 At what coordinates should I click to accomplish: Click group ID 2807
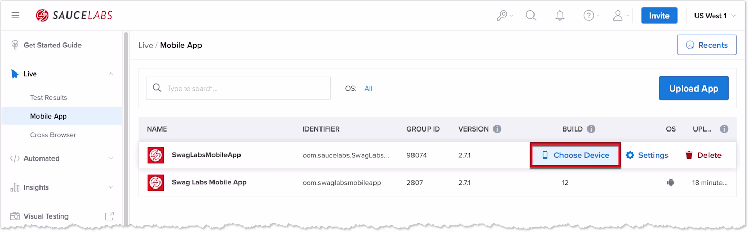click(415, 183)
